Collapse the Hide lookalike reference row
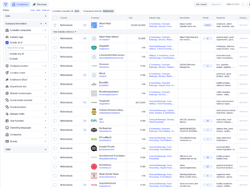Viewport: 250px width, 189px height. 65,32
